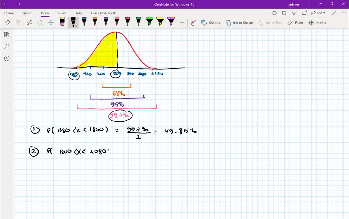The height and width of the screenshot is (219, 349).
Task: Open notifications from the bell icon
Action: (303, 13)
